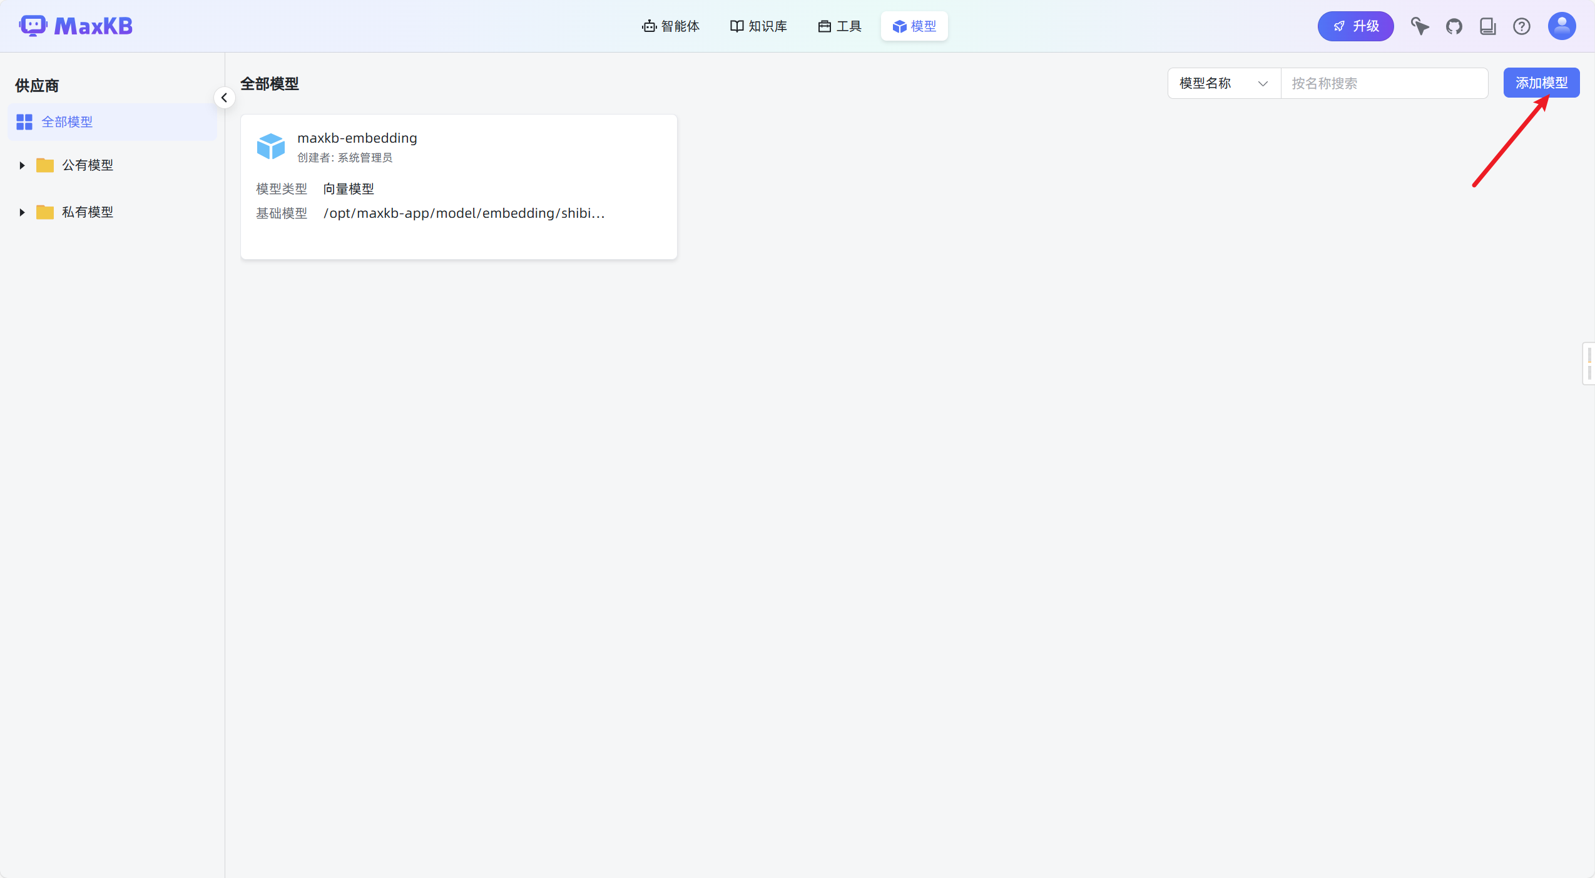Select the 全部模型 grid icon

pyautogui.click(x=24, y=122)
